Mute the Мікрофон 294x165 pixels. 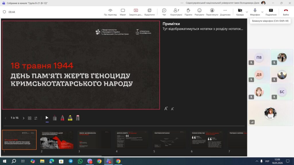pos(255,12)
